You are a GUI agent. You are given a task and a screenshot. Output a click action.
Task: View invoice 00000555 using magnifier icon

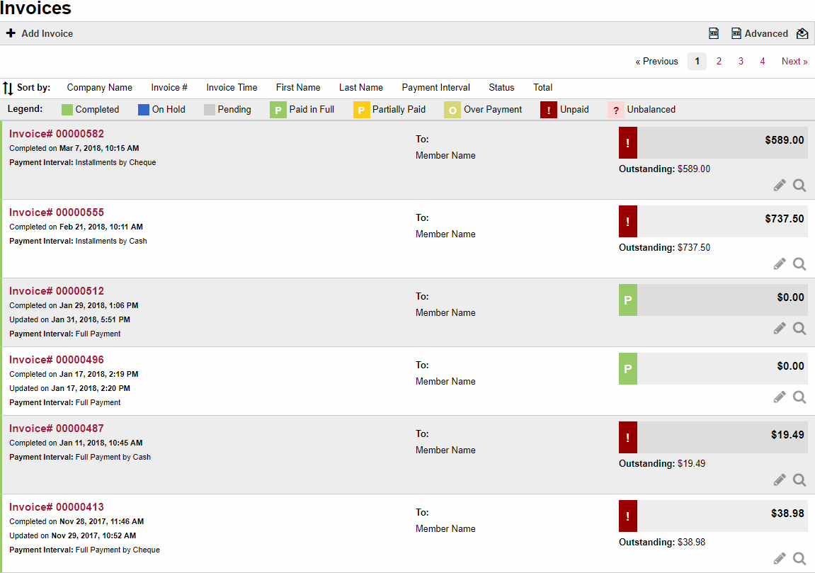point(799,264)
